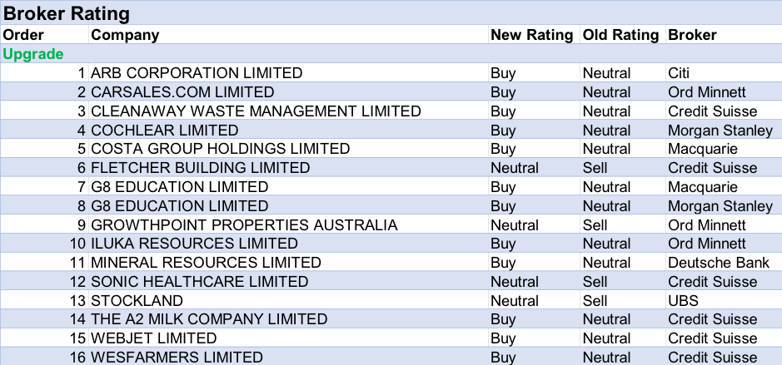Select the green Upgrade heading cell

(33, 54)
